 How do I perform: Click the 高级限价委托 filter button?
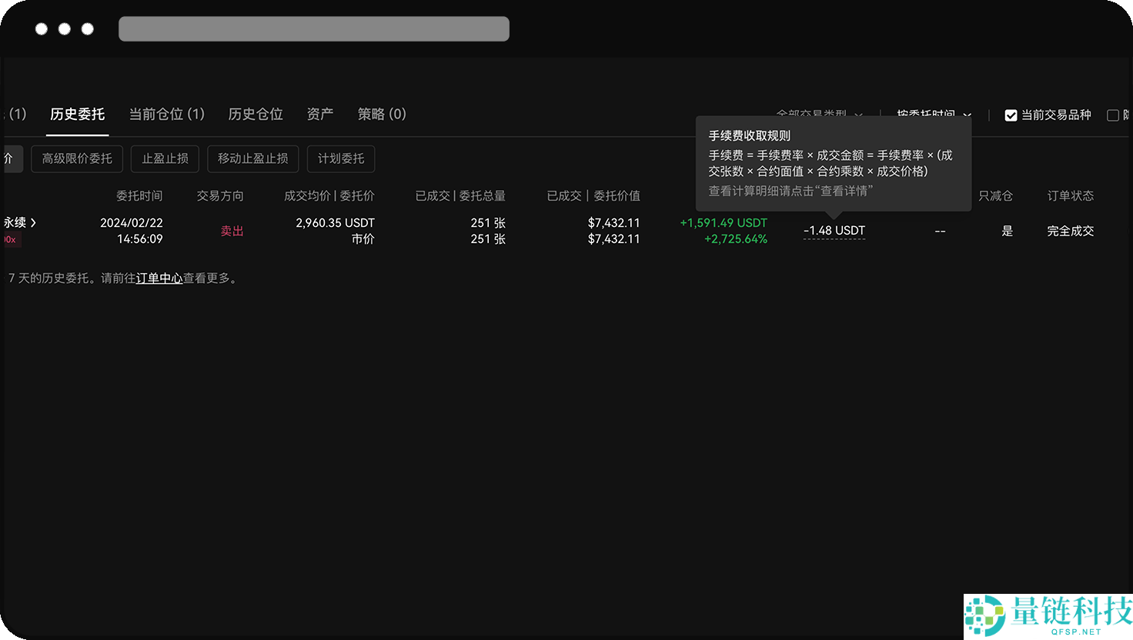point(76,158)
